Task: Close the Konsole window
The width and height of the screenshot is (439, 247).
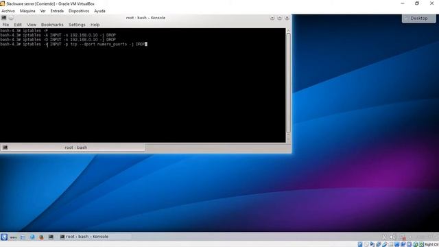Action: coord(287,18)
